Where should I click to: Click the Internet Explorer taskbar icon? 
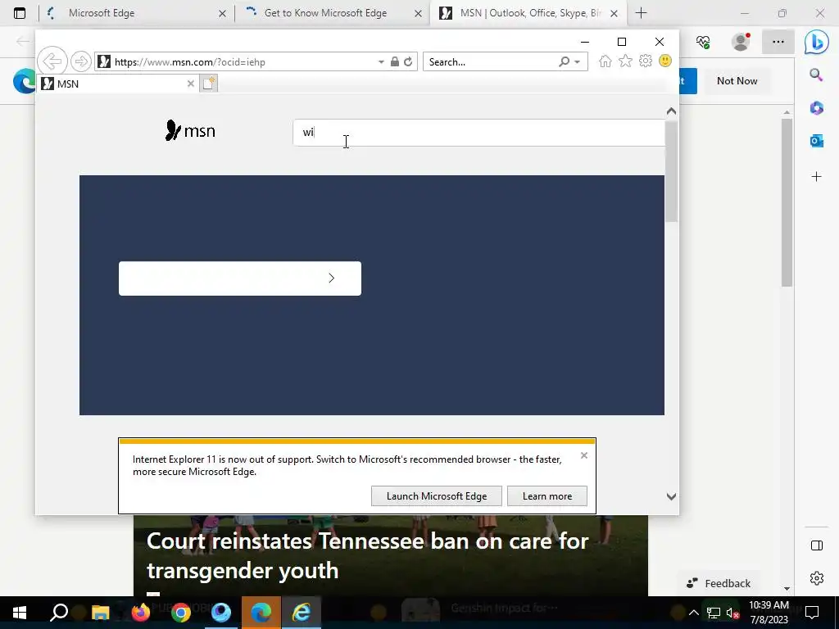[x=302, y=613]
